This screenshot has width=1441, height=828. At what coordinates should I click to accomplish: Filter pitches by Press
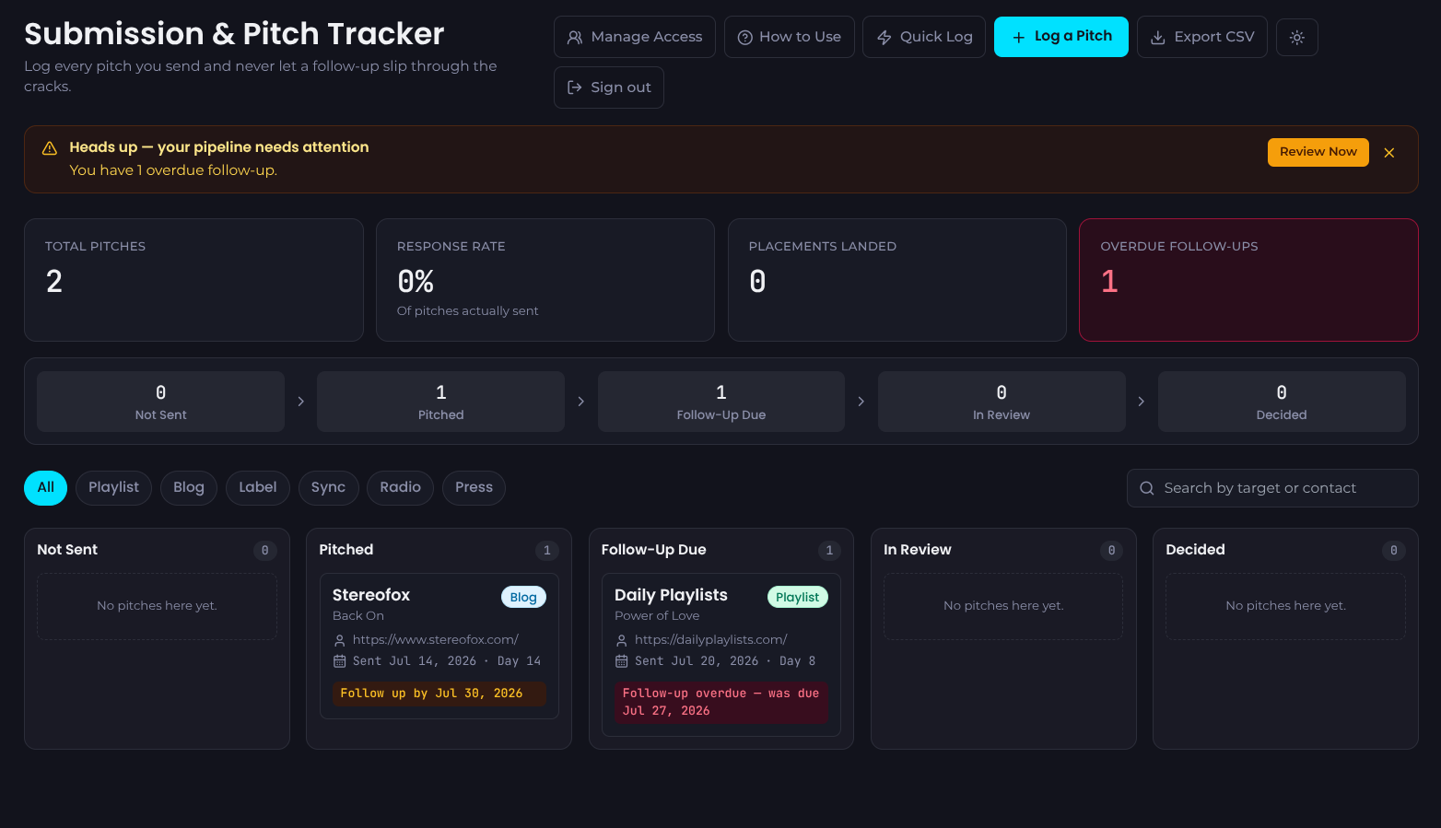pyautogui.click(x=474, y=487)
